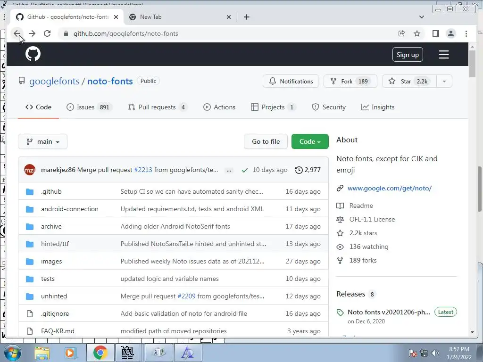
Task: Click the Chrome taskbar icon
Action: click(100, 353)
